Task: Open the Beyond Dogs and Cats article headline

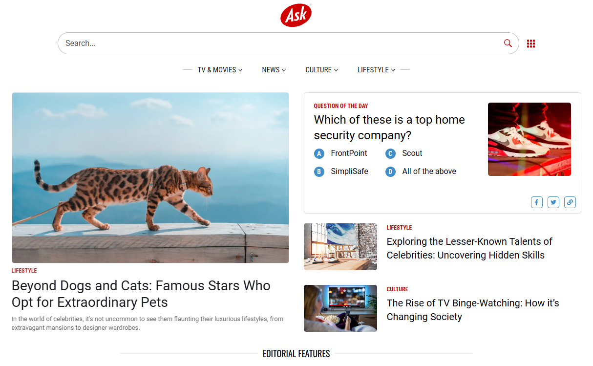Action: (x=141, y=294)
